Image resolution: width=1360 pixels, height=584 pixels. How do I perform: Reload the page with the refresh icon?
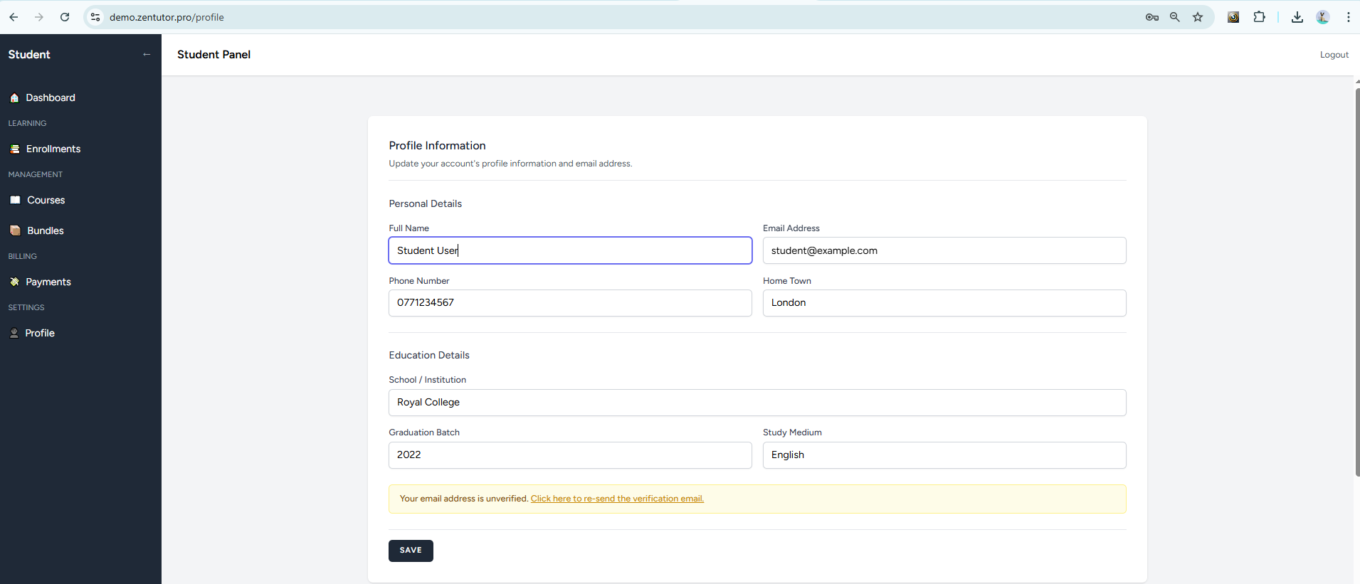pos(65,17)
